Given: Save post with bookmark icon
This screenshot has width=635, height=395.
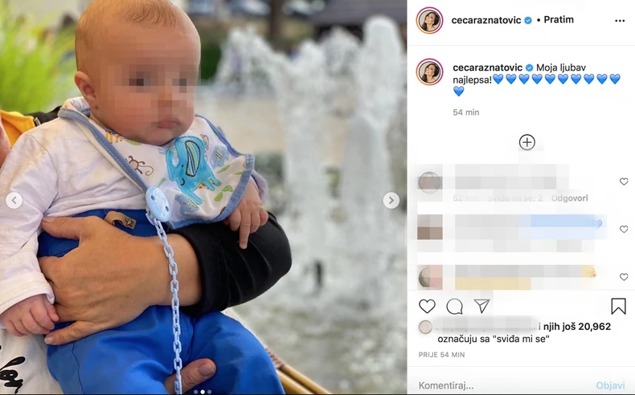Looking at the screenshot, I should click(x=618, y=306).
